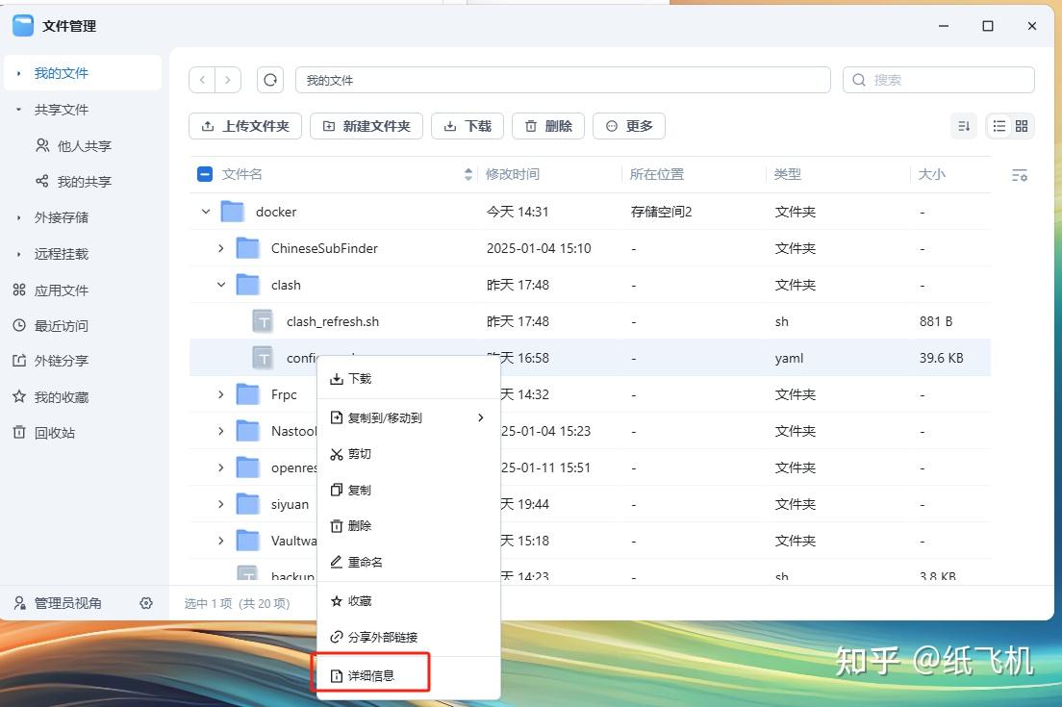Image resolution: width=1062 pixels, height=707 pixels.
Task: Open the sort order options icon
Action: [x=964, y=126]
